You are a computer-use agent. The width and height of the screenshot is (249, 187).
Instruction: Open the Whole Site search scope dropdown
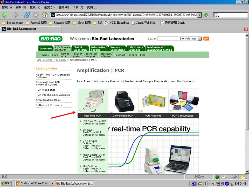[x=200, y=39]
